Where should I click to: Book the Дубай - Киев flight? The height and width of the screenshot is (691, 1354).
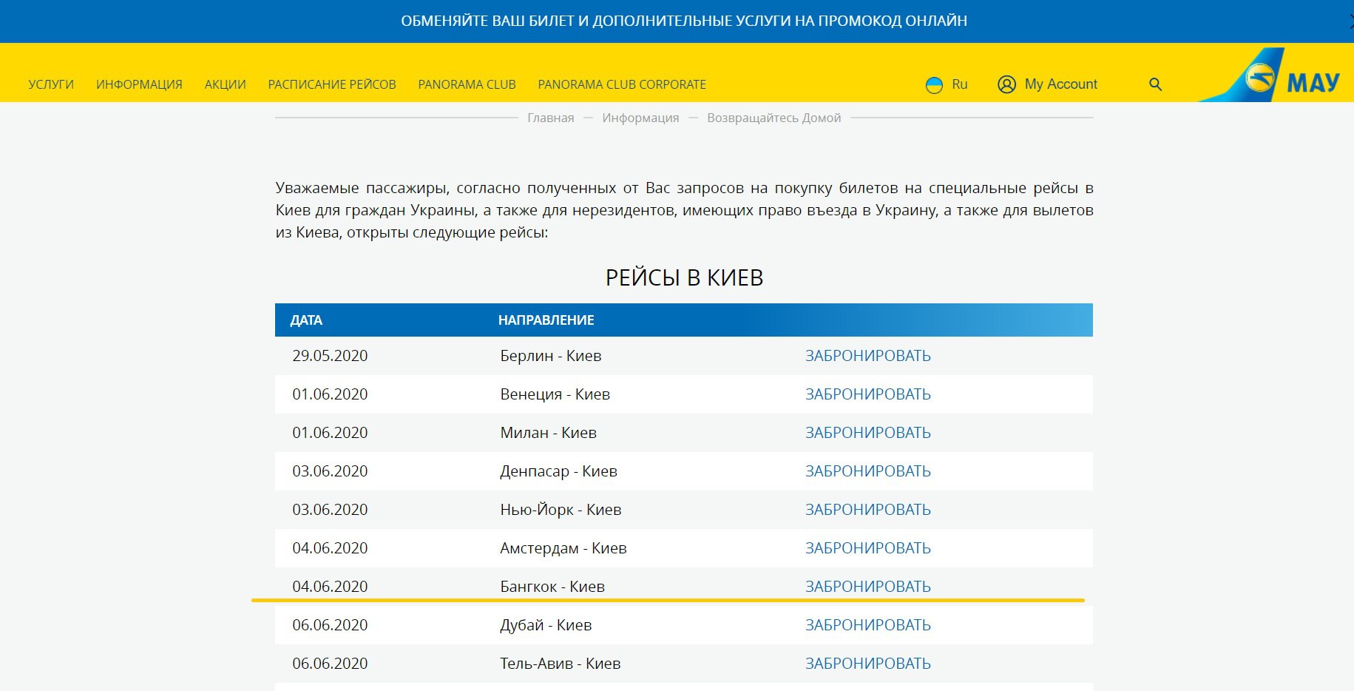867,625
